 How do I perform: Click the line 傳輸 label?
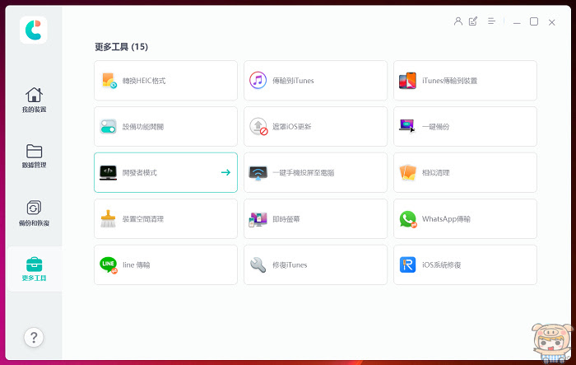137,265
